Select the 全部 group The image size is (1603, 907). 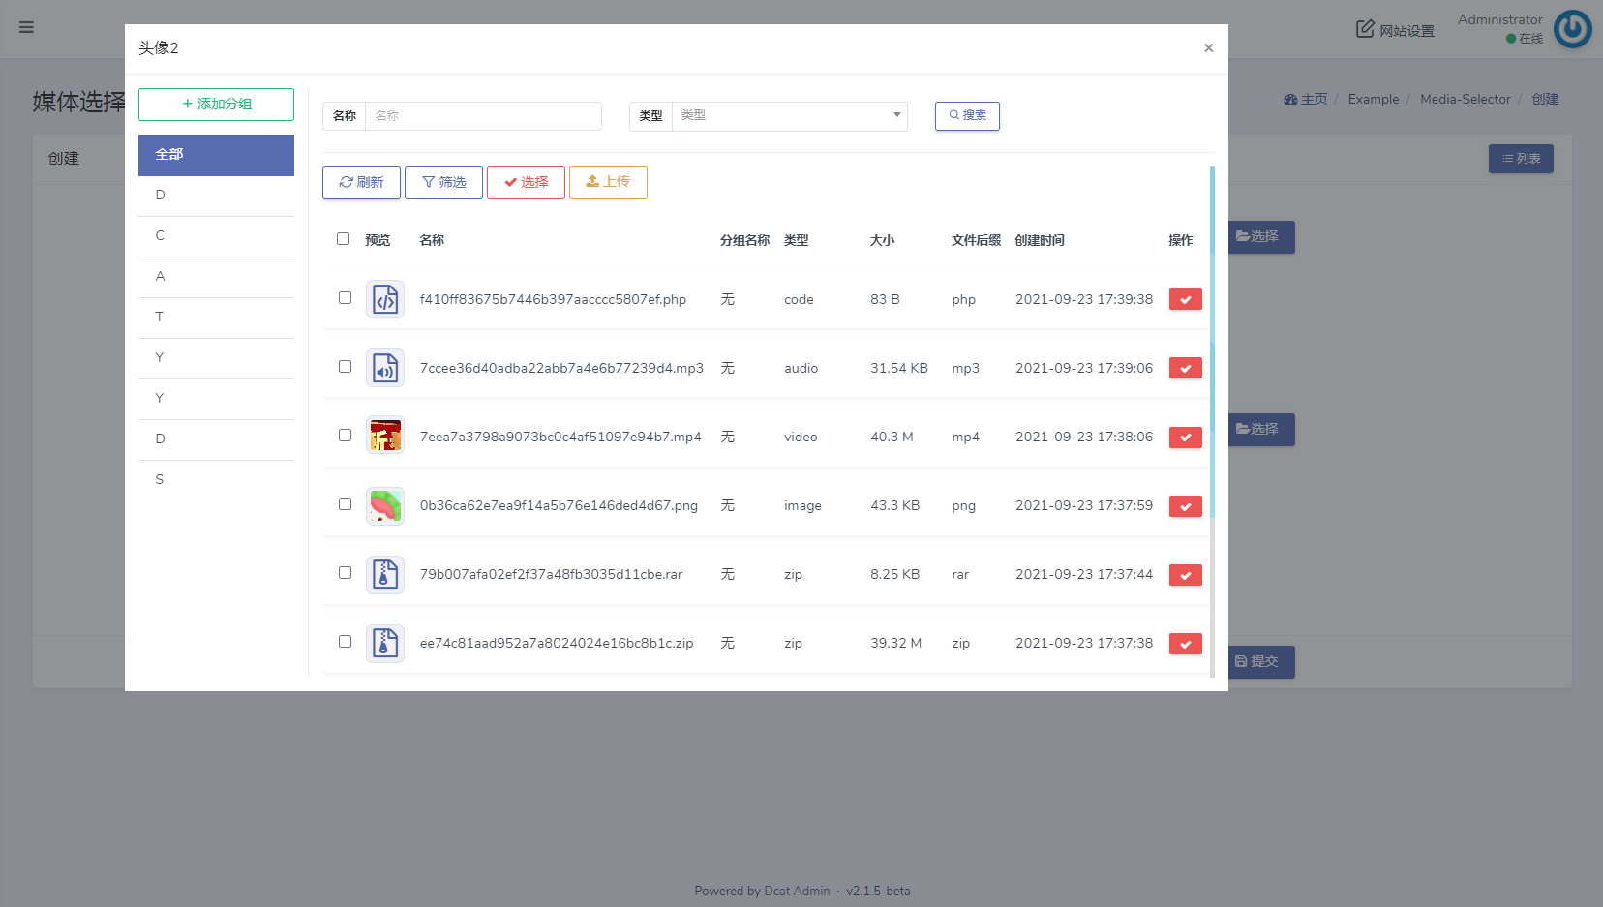click(x=216, y=155)
